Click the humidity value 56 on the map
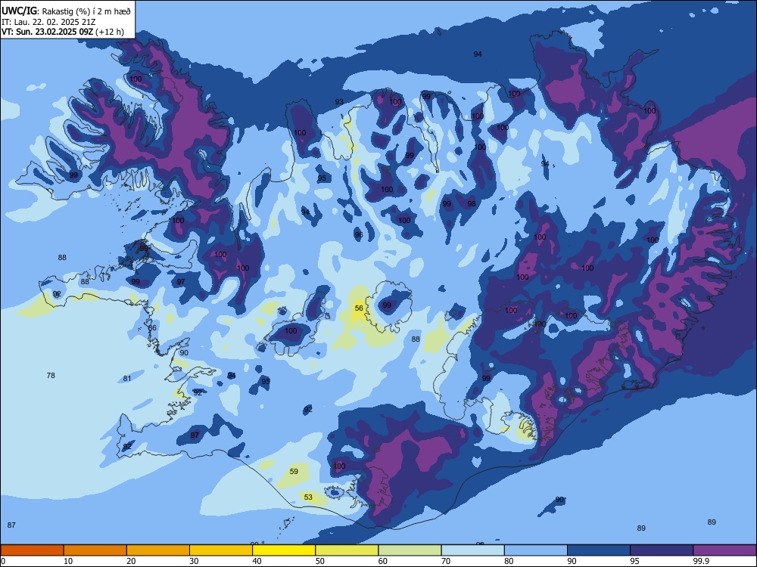 [x=359, y=308]
